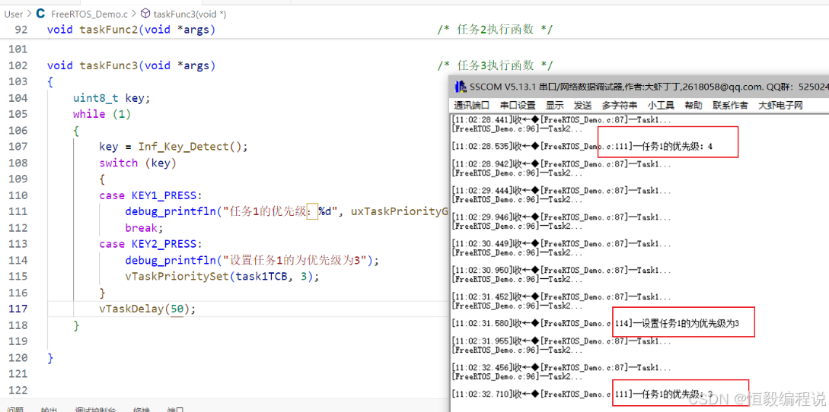Open the 显示 menu in SSCOM
829x412 pixels.
point(555,105)
